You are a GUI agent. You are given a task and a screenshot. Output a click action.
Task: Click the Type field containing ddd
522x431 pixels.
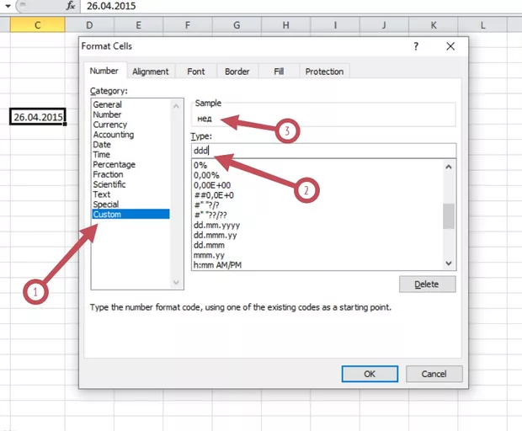pos(323,151)
